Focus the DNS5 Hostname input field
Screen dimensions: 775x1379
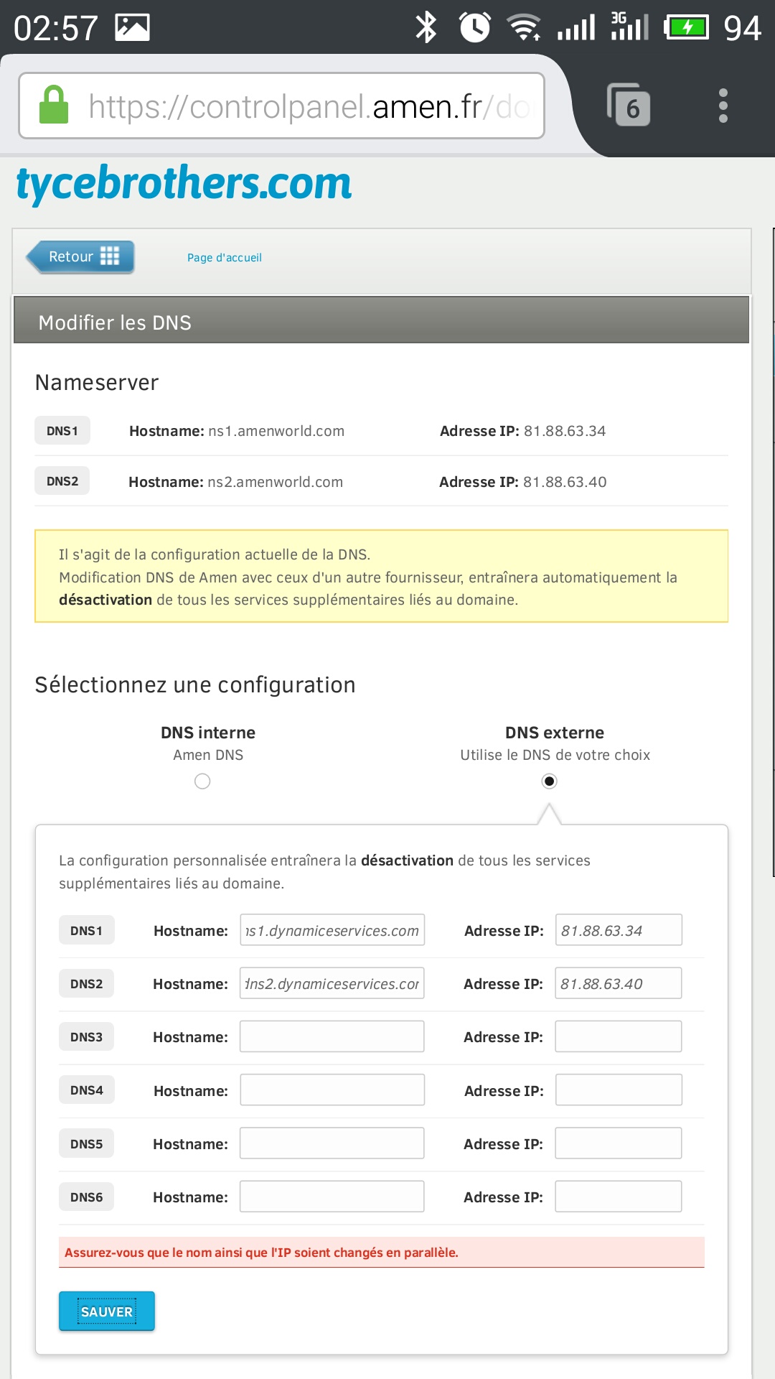(332, 1143)
